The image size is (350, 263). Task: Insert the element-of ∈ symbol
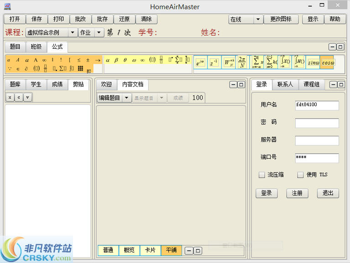click(x=18, y=69)
